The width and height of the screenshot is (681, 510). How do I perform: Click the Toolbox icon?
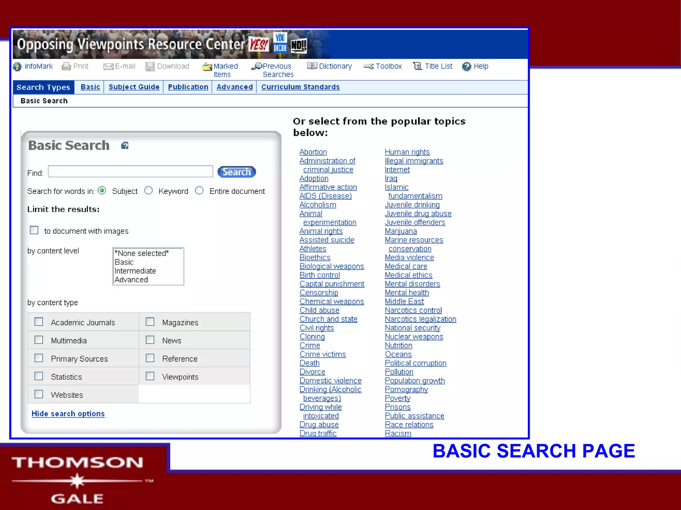click(x=368, y=66)
